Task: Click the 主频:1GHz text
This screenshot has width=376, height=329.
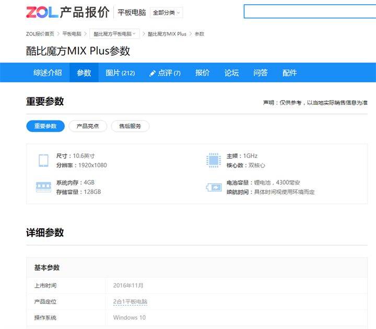Action: coord(242,156)
